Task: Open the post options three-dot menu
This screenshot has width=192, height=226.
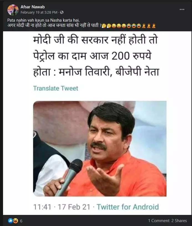Action: (182, 9)
